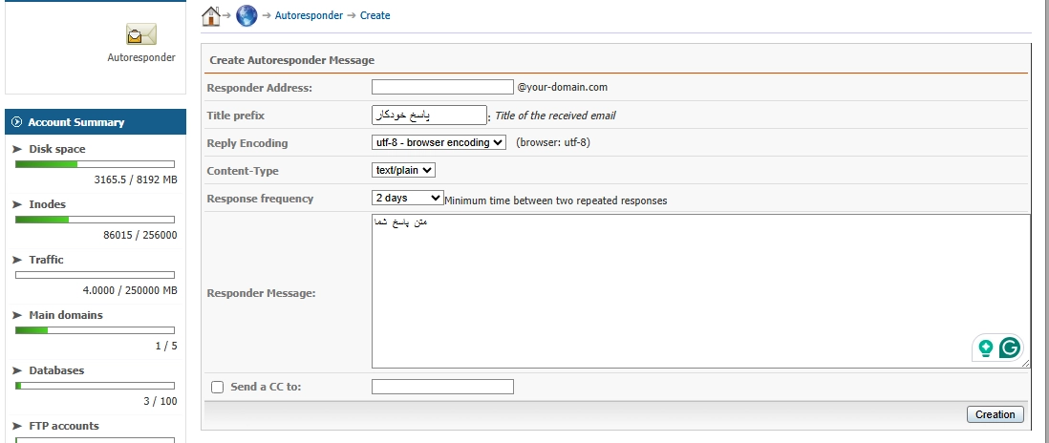Click the Main domains usage bar
This screenshot has width=1049, height=443.
(x=95, y=330)
